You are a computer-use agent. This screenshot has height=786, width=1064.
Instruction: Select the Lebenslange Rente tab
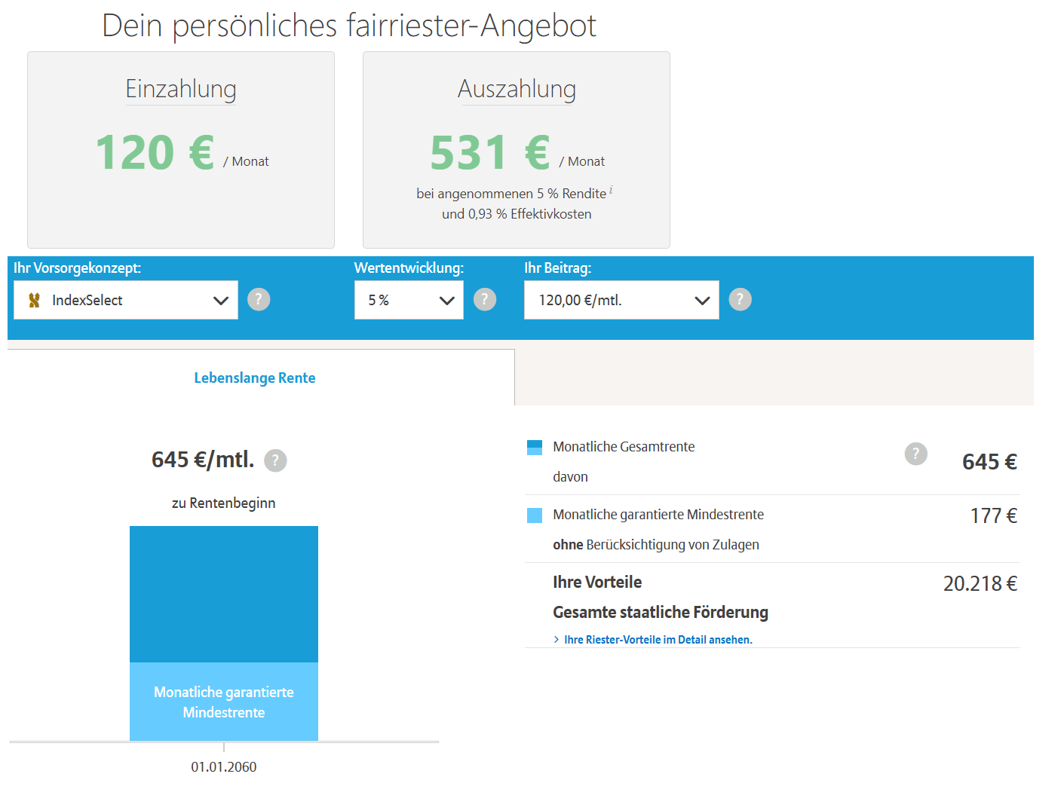(255, 378)
